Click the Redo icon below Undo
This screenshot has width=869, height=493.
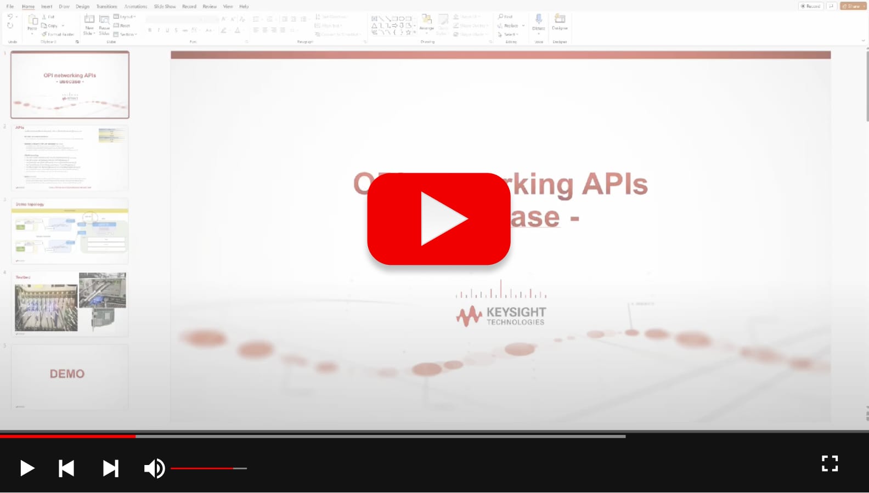(x=10, y=26)
